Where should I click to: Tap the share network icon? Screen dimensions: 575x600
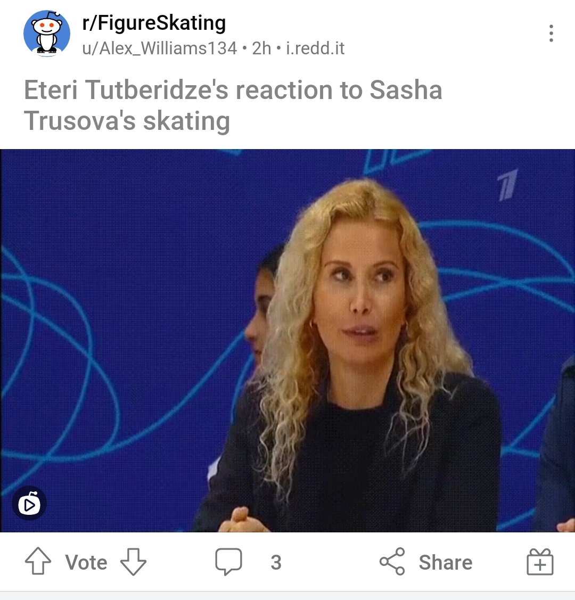coord(392,561)
